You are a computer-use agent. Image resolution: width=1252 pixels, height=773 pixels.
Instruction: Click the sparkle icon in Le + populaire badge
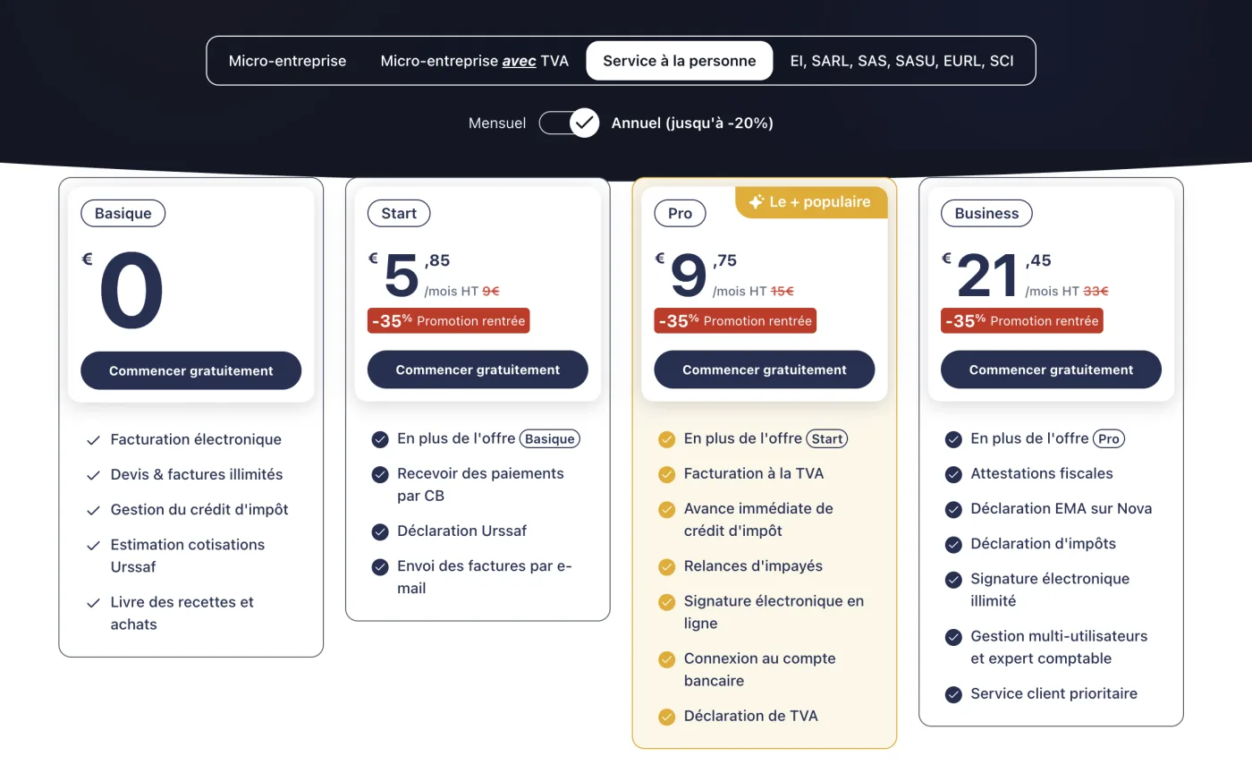tap(756, 202)
